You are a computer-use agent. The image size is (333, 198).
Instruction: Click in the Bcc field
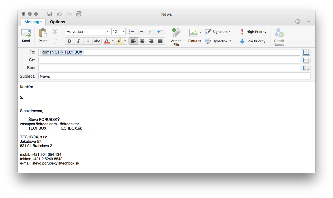(x=169, y=68)
